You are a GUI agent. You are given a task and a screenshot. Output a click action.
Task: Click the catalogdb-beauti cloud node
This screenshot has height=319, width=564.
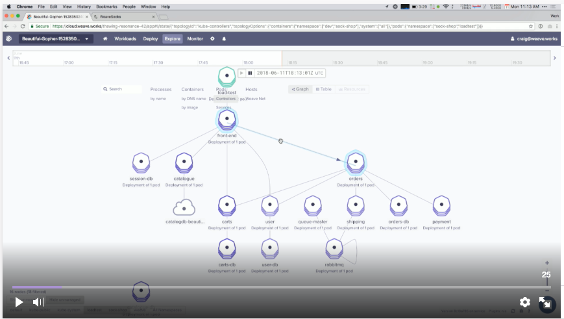pyautogui.click(x=184, y=208)
